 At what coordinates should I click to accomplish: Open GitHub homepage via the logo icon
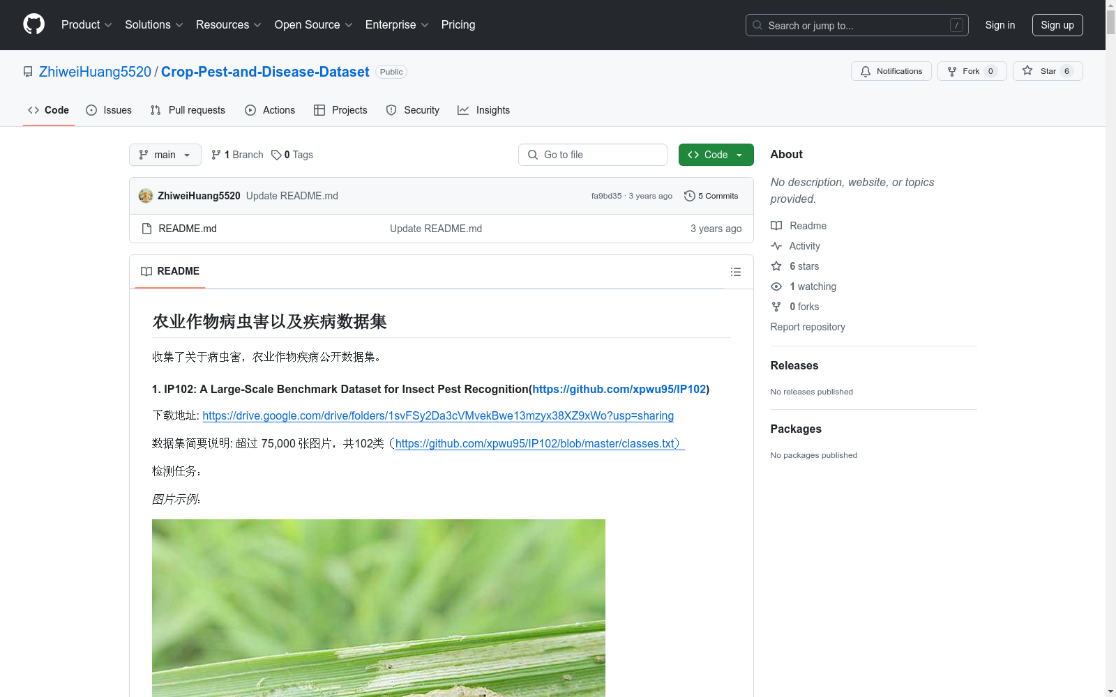click(33, 24)
